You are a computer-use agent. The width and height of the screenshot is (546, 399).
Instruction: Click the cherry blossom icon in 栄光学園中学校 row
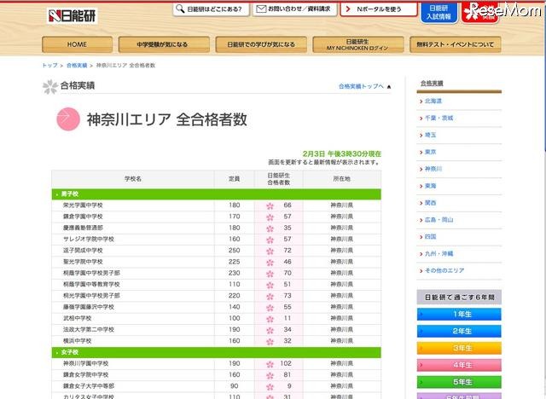270,205
